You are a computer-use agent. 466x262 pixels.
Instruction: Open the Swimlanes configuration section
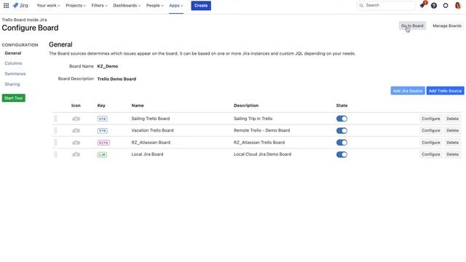(x=15, y=74)
